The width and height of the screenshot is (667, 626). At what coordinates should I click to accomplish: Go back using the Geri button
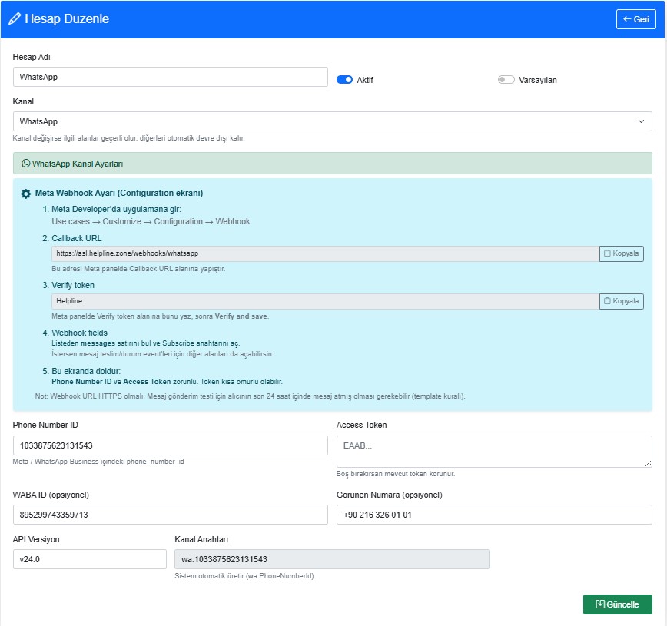[635, 19]
